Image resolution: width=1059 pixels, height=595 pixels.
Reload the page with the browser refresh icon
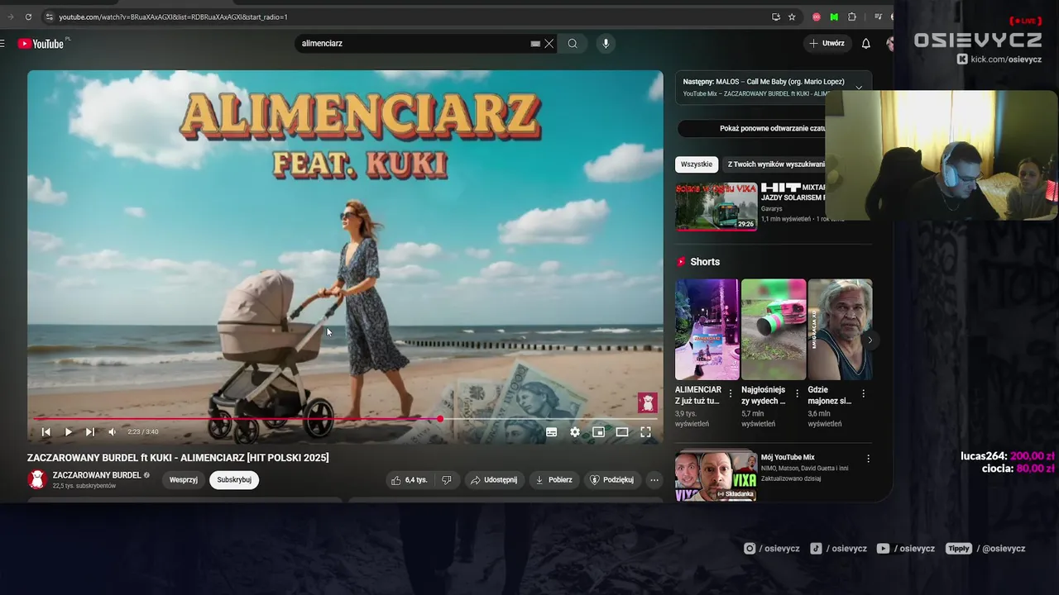click(x=28, y=17)
